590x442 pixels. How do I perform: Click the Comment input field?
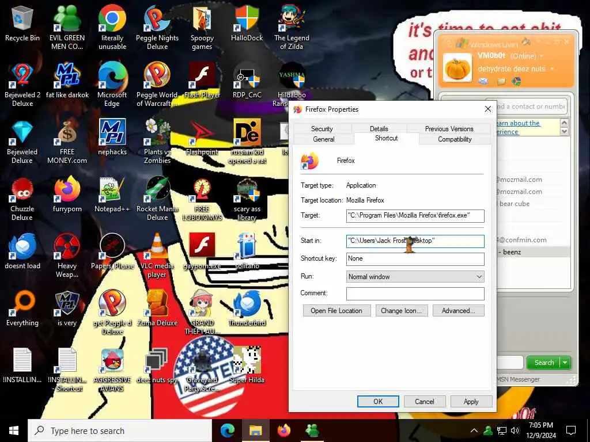coord(415,294)
